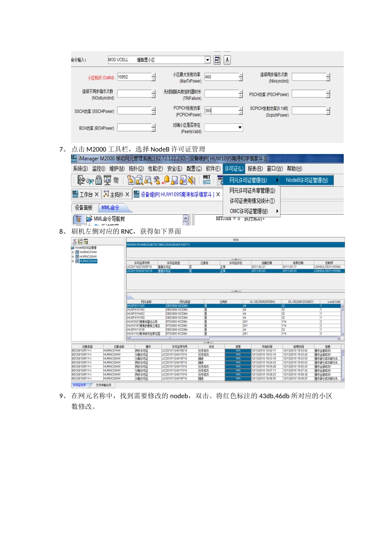Close the 工作台 tab
Screen dimensions: 392x555
click(97, 194)
